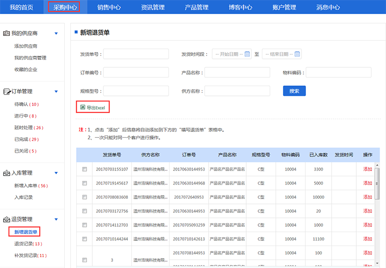Open 收藏的企业 in the sidebar
The width and height of the screenshot is (386, 268).
click(26, 69)
